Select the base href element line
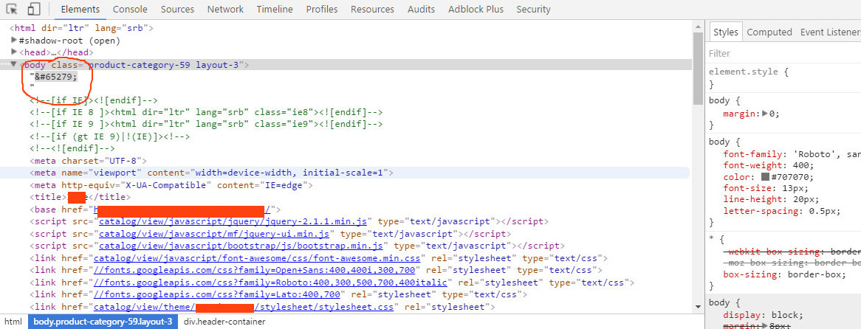 coord(155,209)
